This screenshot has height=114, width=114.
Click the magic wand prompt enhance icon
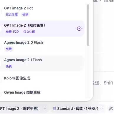click(x=111, y=109)
